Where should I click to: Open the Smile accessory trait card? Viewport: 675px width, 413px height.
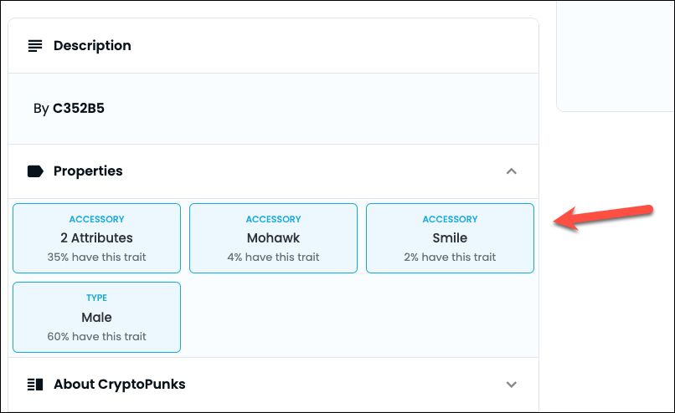pos(450,238)
